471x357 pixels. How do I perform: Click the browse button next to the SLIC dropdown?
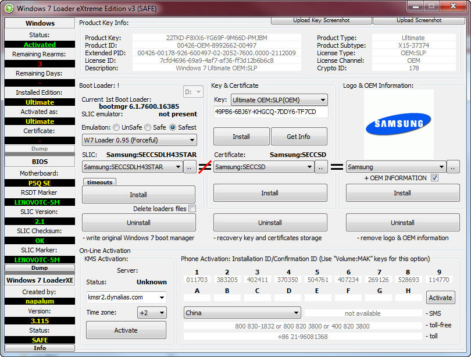pyautogui.click(x=190, y=167)
